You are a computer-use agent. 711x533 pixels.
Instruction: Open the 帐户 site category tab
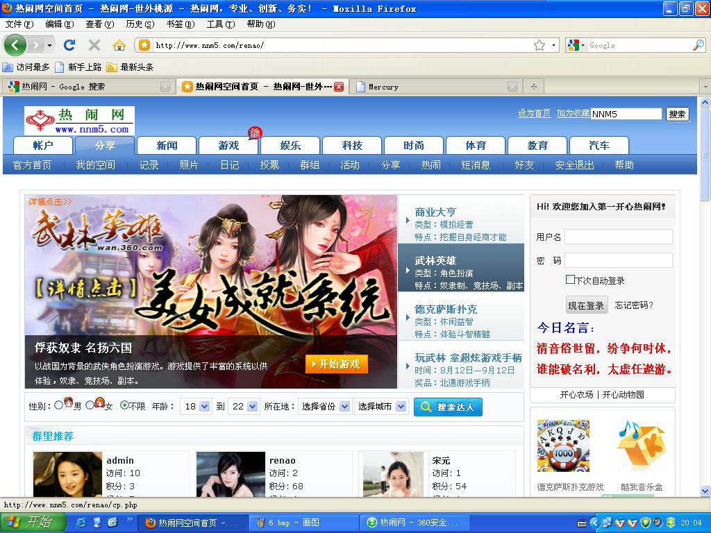point(43,146)
